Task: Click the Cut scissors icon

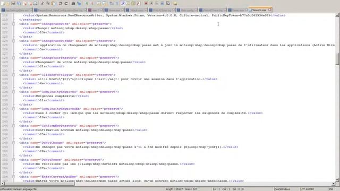Action: pos(42,4)
